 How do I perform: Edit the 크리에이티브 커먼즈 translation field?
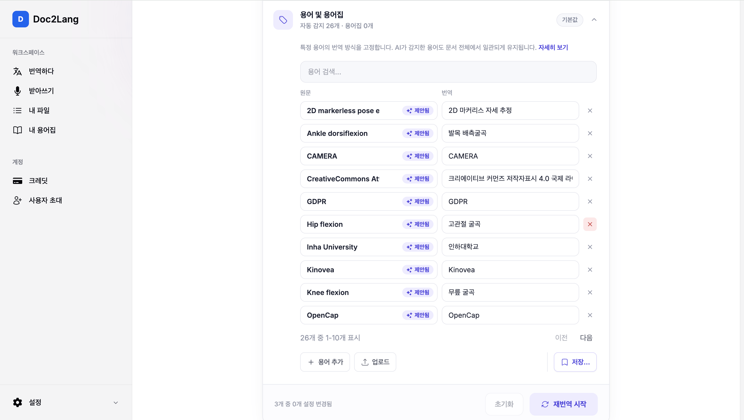510,179
